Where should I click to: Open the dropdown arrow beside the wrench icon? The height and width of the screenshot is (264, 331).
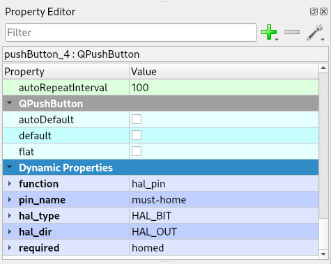pos(323,40)
